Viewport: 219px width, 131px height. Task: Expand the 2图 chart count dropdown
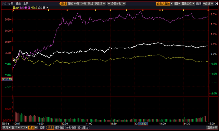click(177, 4)
